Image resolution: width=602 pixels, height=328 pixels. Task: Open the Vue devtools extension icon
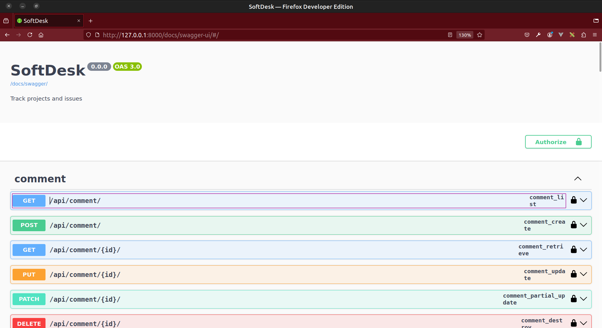point(561,35)
